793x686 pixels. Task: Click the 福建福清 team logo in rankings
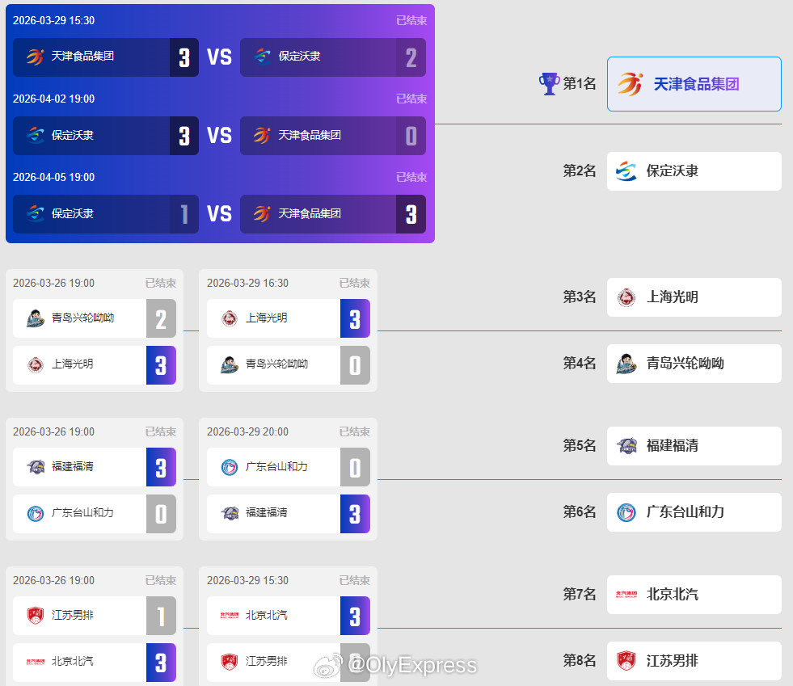[628, 446]
